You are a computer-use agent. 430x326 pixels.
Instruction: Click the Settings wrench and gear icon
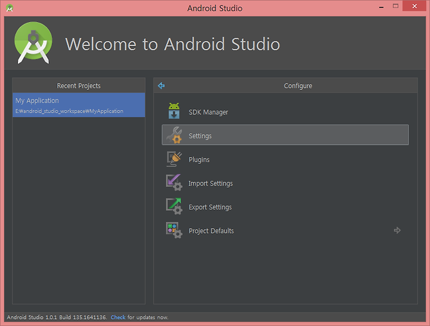tap(174, 135)
